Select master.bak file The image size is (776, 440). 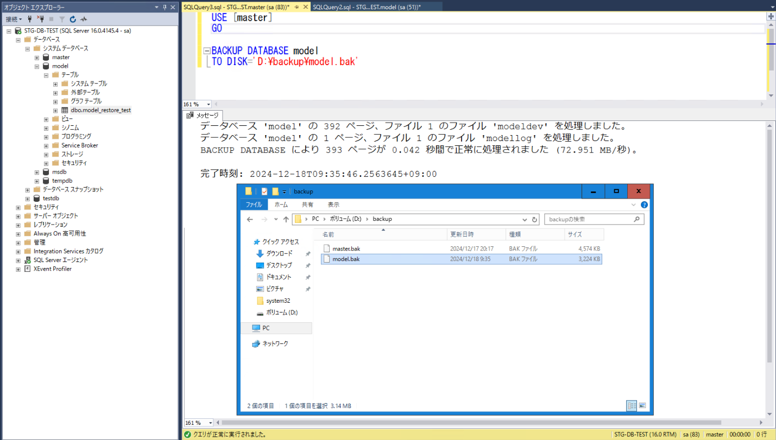tap(462, 248)
